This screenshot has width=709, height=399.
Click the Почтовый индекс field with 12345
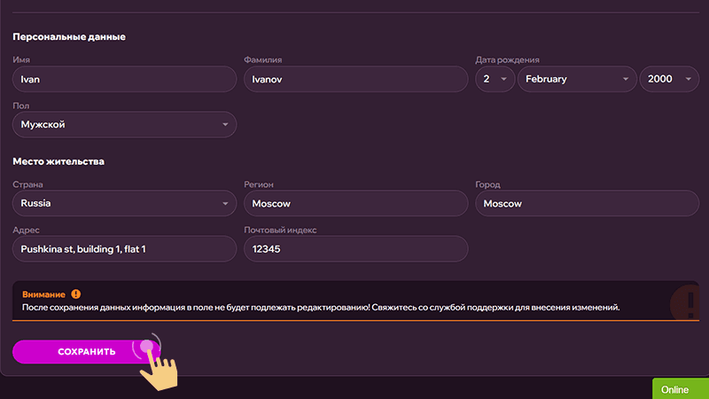(355, 249)
